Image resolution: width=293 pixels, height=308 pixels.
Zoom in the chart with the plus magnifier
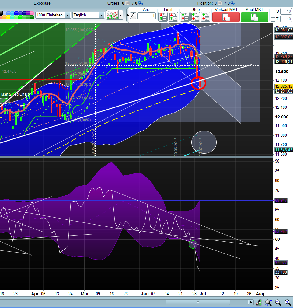(x=288, y=302)
